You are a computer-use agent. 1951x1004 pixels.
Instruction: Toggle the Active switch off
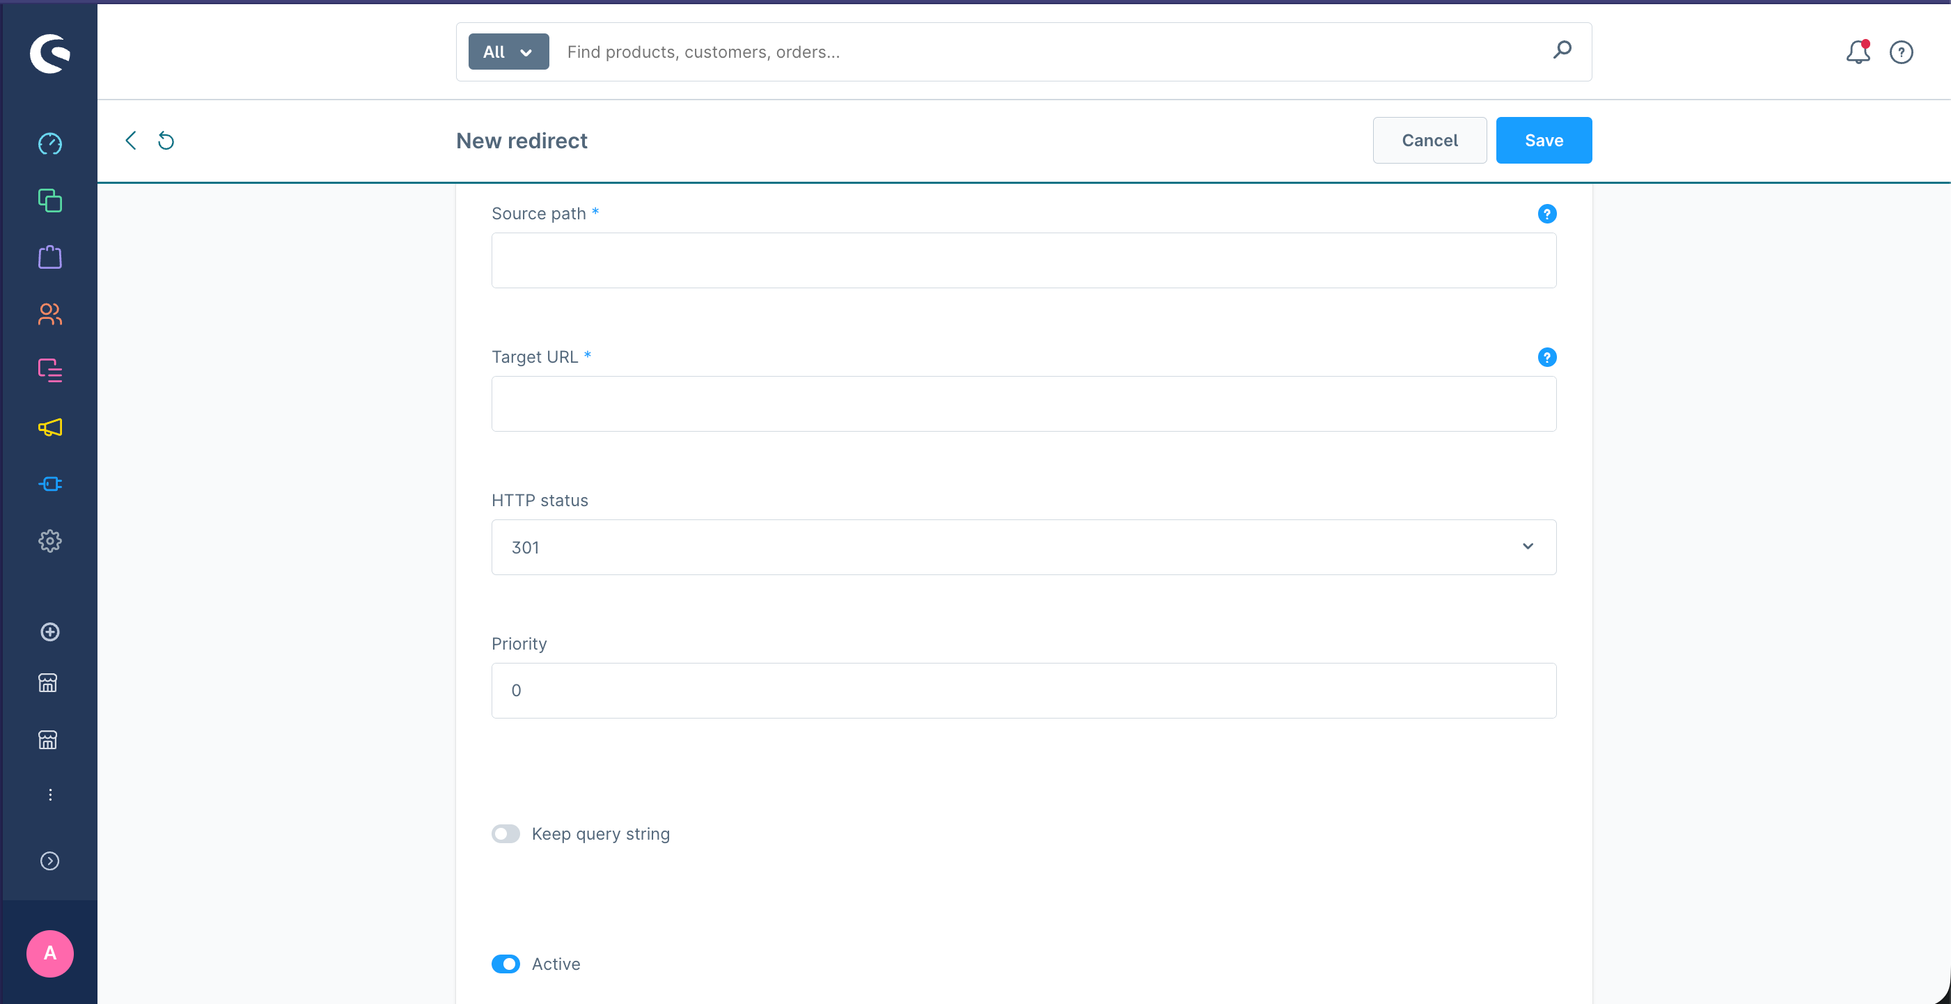click(506, 964)
